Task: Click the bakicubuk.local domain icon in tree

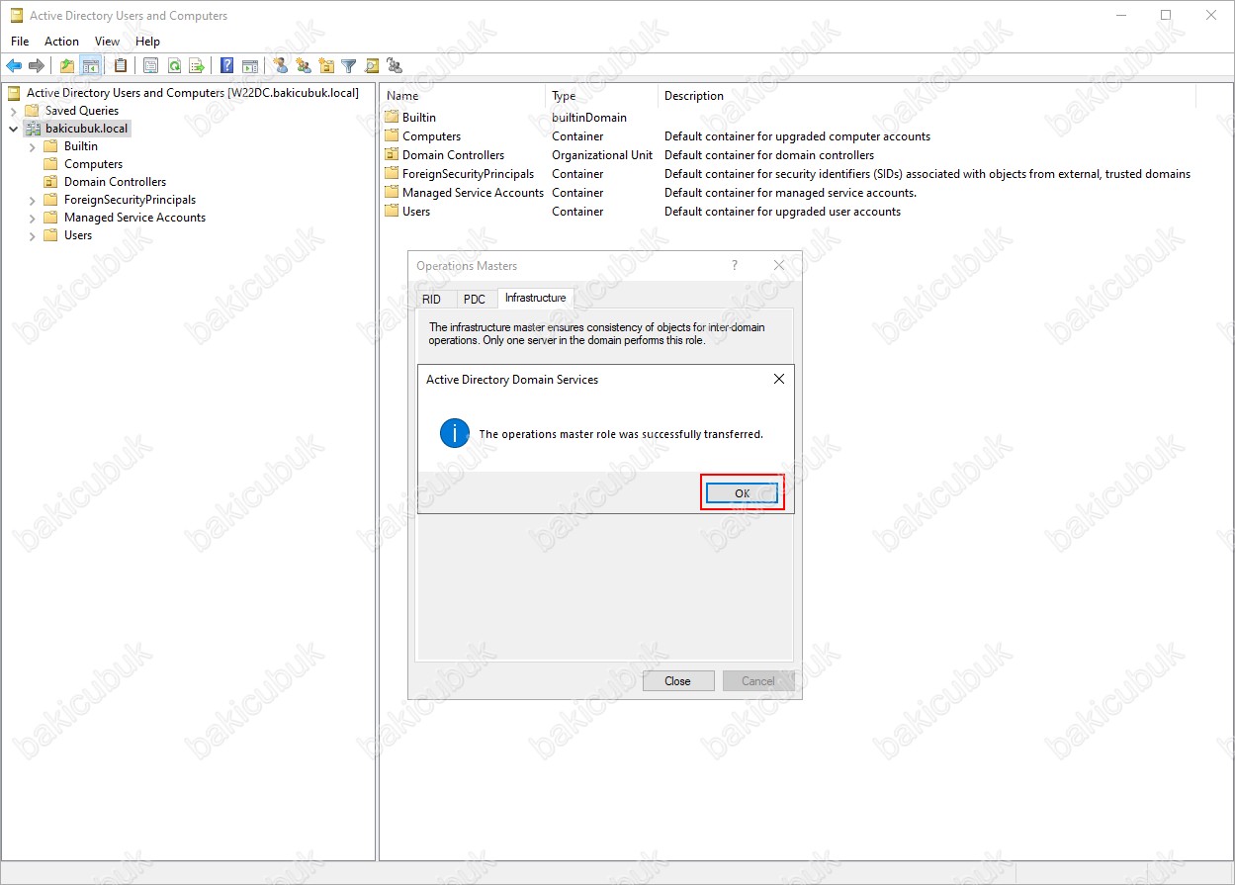Action: [32, 129]
